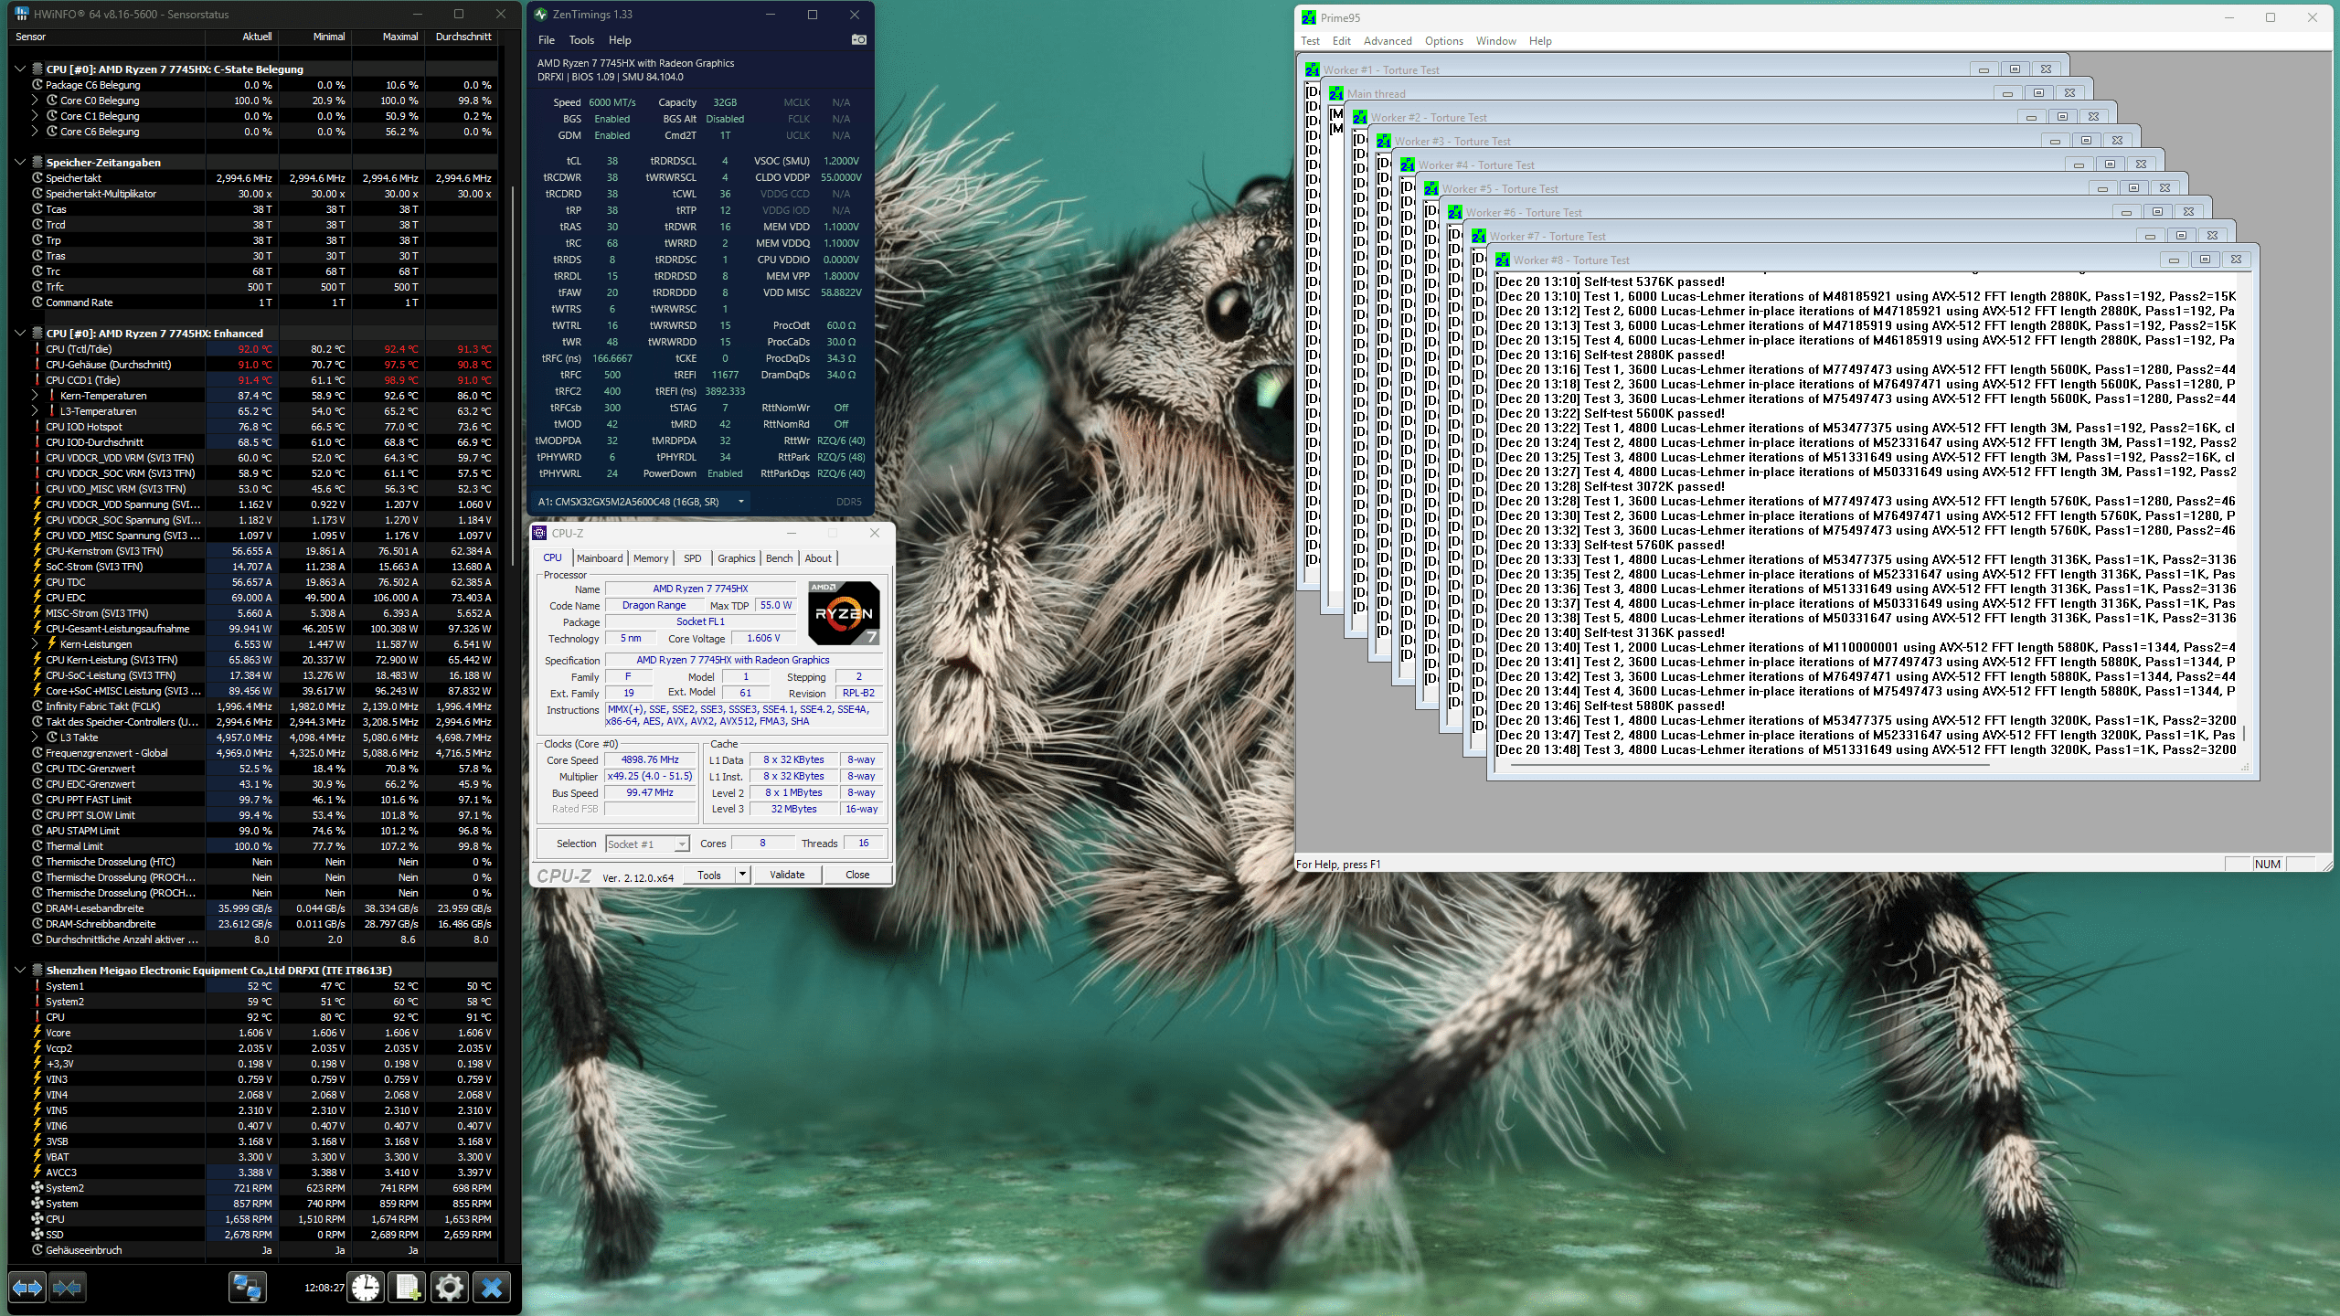This screenshot has width=2340, height=1316.
Task: Expand Kern-Temperaturen row
Action: coord(35,396)
